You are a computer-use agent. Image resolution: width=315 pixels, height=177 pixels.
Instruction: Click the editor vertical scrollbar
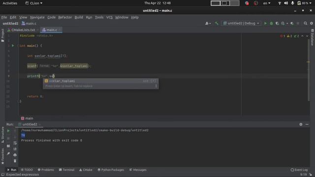coord(309,70)
